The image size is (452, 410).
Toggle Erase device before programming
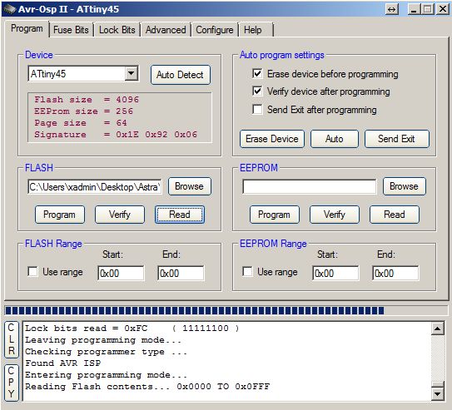pos(257,74)
